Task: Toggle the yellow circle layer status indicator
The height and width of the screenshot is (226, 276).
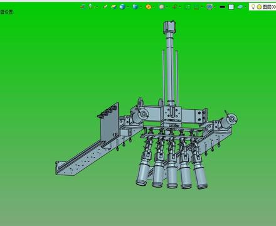Action: pyautogui.click(x=259, y=7)
